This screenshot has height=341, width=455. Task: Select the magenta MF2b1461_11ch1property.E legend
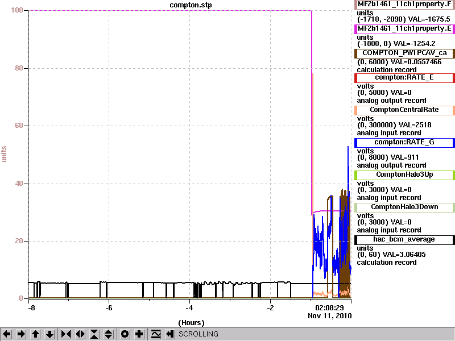point(404,29)
